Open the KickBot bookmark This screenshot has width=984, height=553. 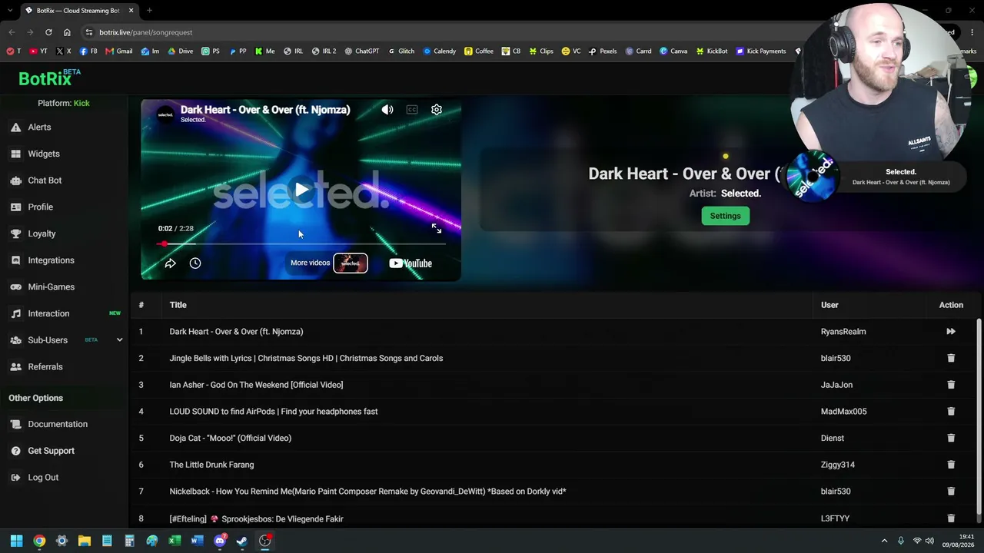(711, 51)
